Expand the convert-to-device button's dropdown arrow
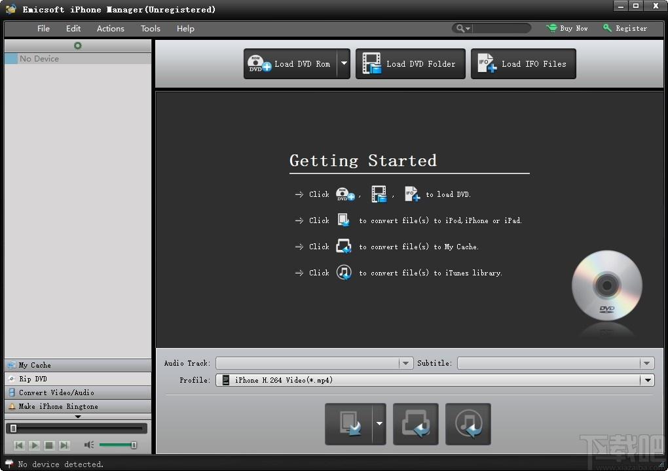The height and width of the screenshot is (471, 668). 379,424
